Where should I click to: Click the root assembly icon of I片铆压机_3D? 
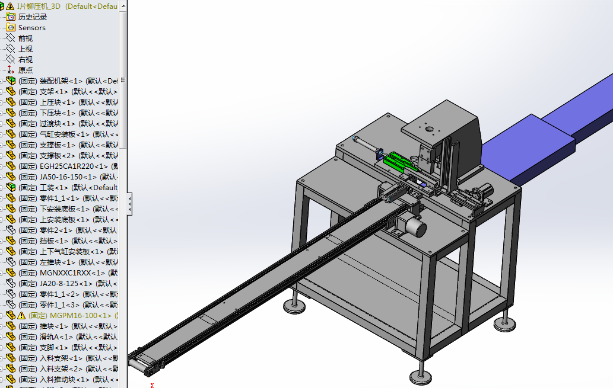click(2, 7)
